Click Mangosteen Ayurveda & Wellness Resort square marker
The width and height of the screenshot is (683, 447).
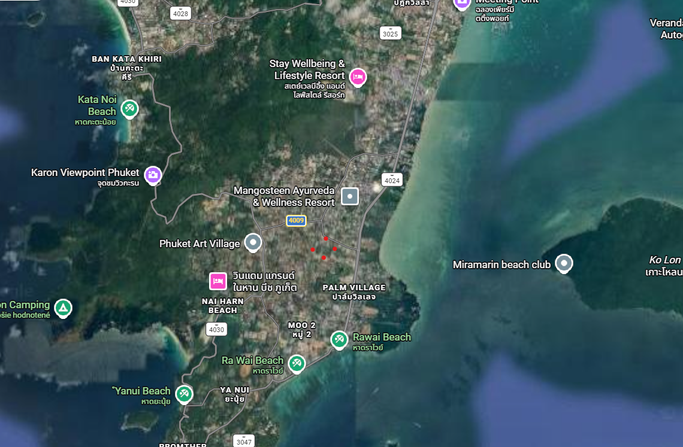[350, 196]
